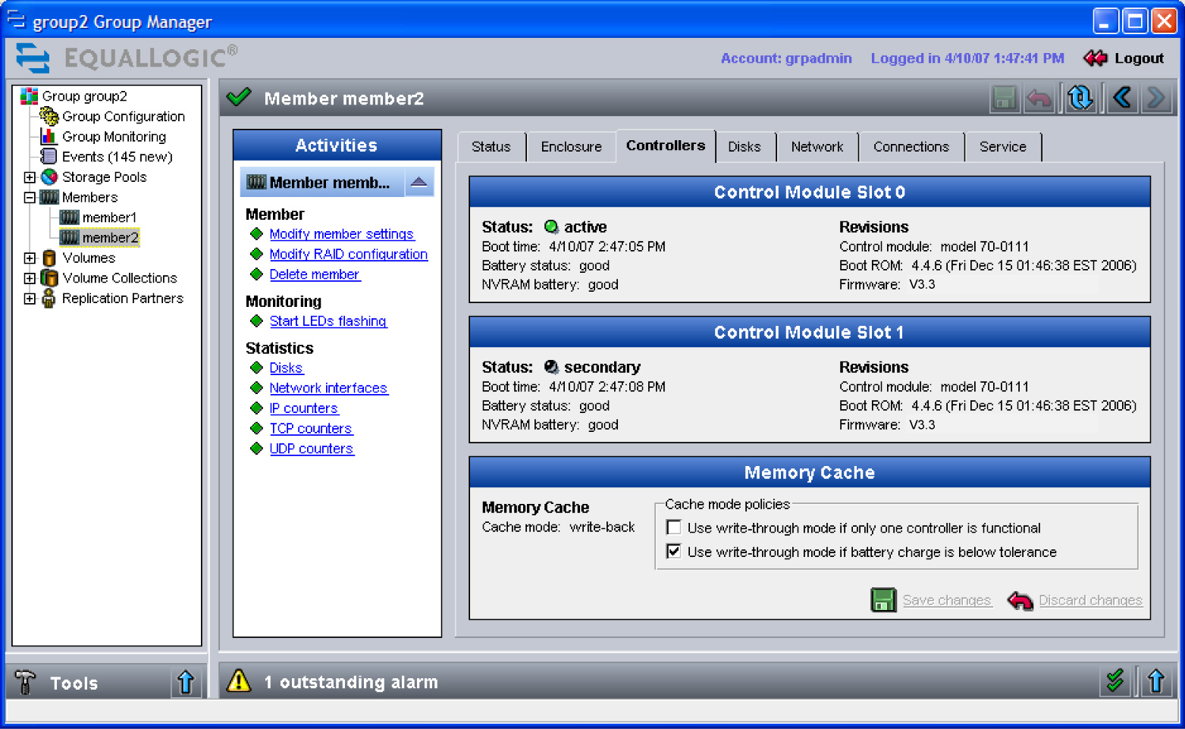Click the member2 array icon
1185x729 pixels.
tap(70, 238)
